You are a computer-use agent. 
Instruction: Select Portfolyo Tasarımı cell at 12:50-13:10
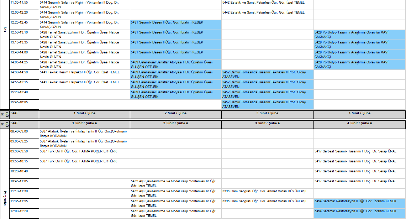point(359,35)
